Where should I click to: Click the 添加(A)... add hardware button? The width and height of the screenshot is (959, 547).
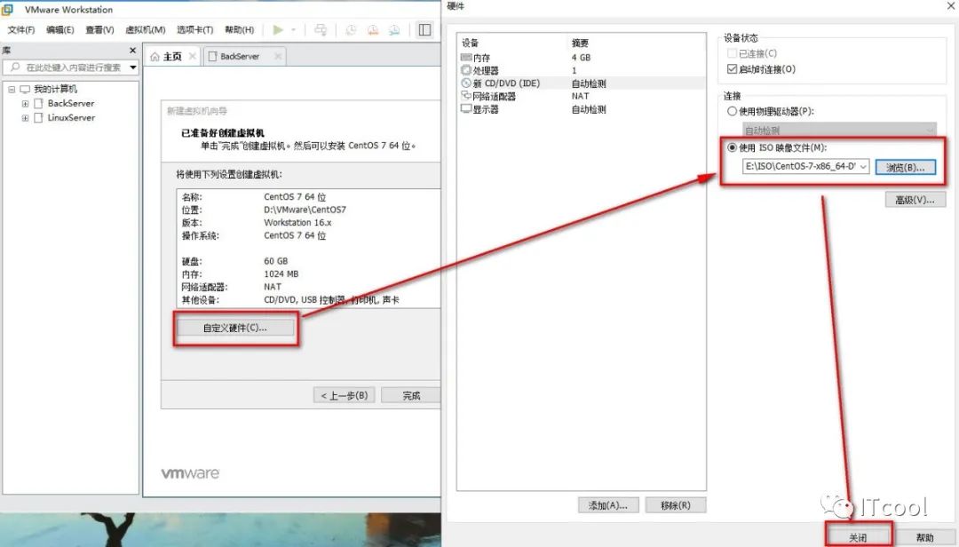(x=608, y=505)
